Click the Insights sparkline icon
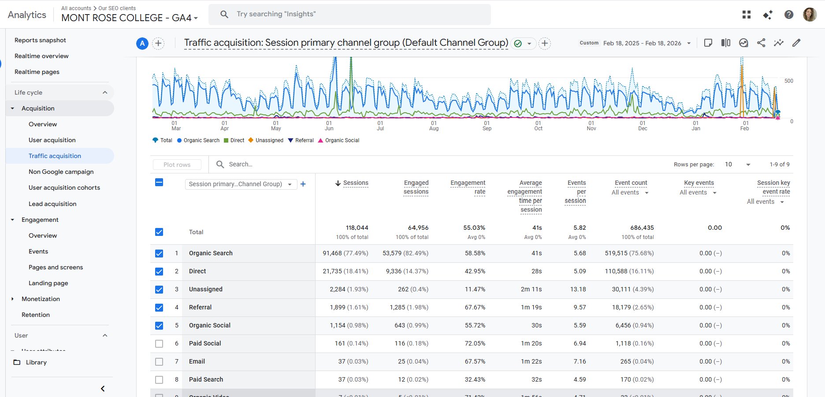This screenshot has height=397, width=825. click(779, 43)
